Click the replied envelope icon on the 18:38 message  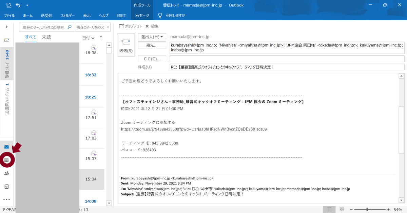pyautogui.click(x=94, y=47)
